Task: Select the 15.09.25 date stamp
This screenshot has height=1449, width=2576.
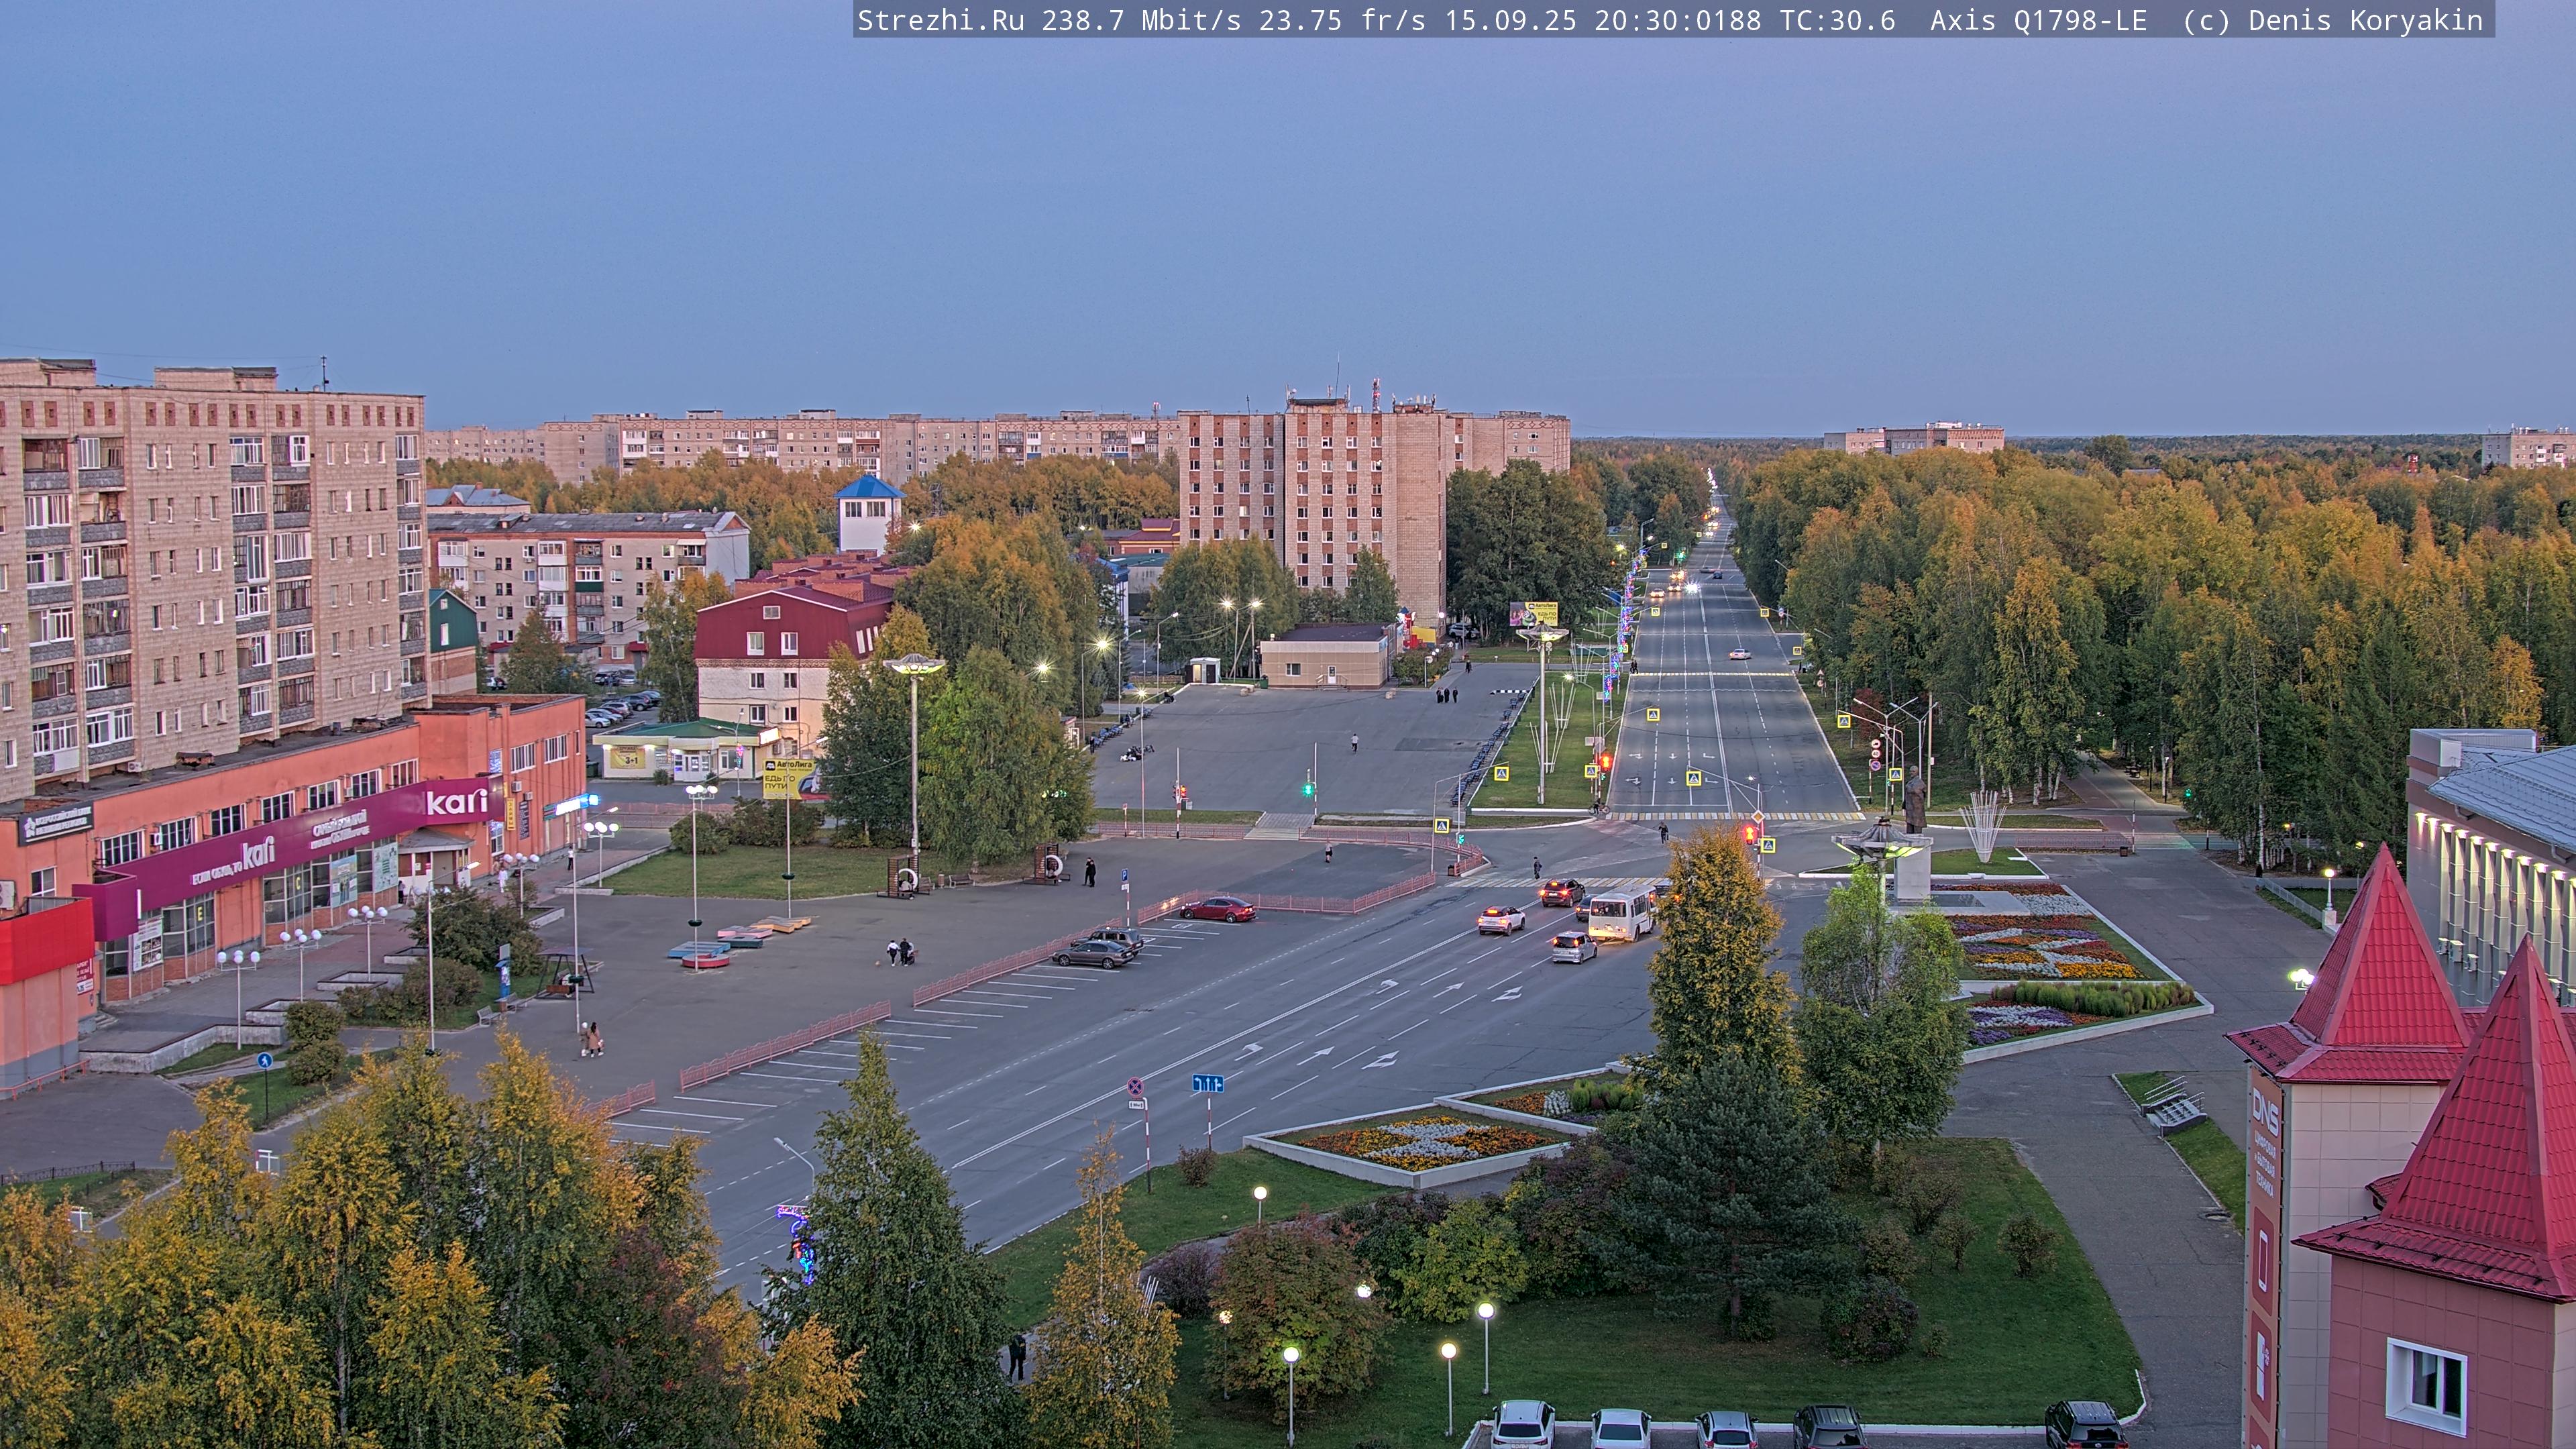Action: pos(1510,21)
